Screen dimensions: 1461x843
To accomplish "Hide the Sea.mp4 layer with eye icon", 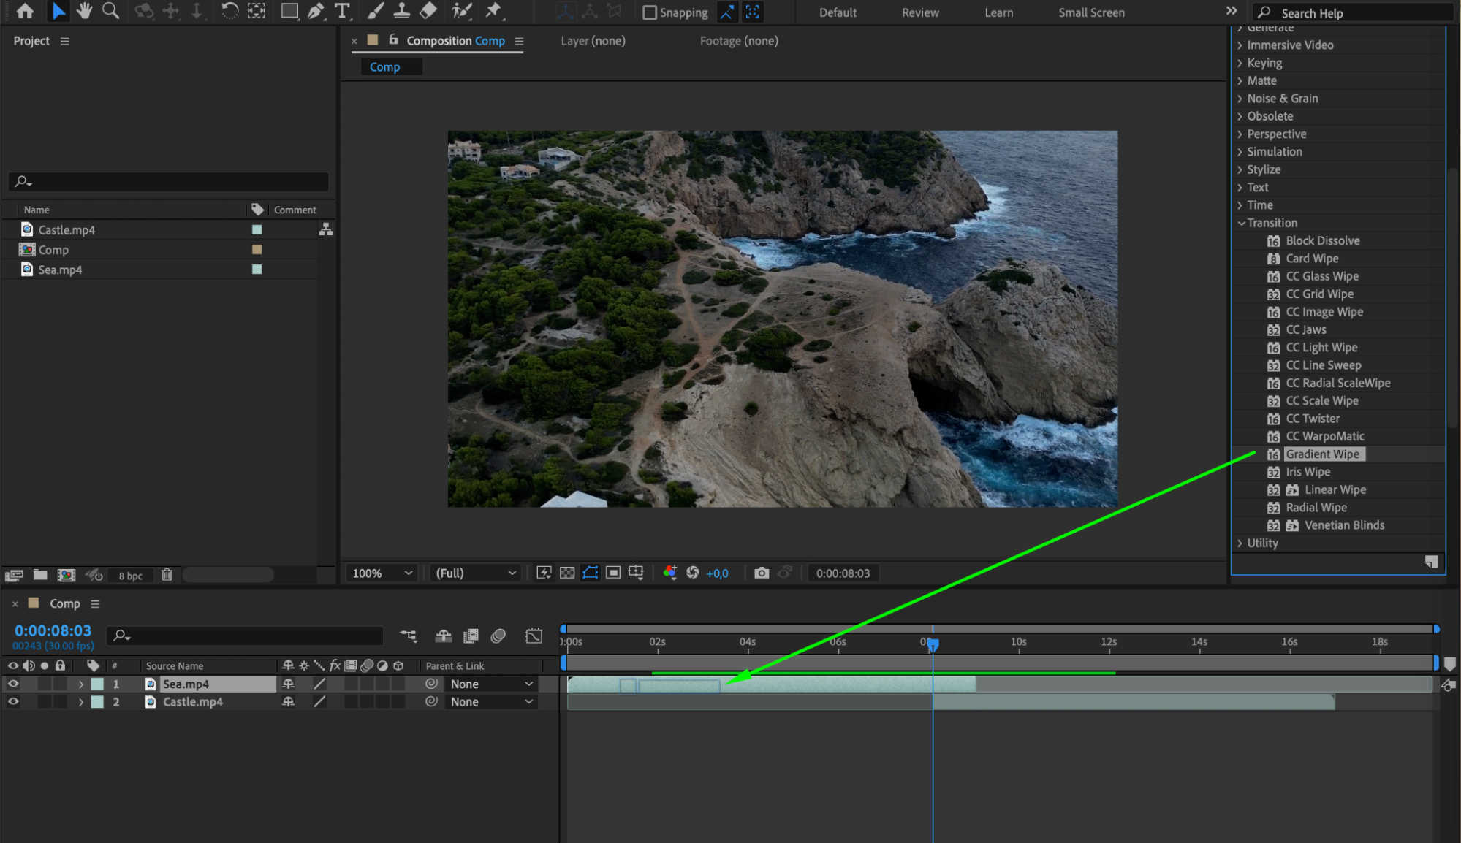I will click(13, 684).
